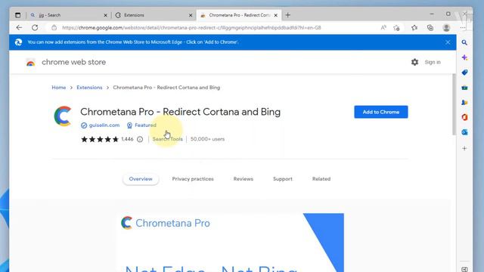Switch to the Extensions browser tab
484x272 pixels.
[x=154, y=15]
